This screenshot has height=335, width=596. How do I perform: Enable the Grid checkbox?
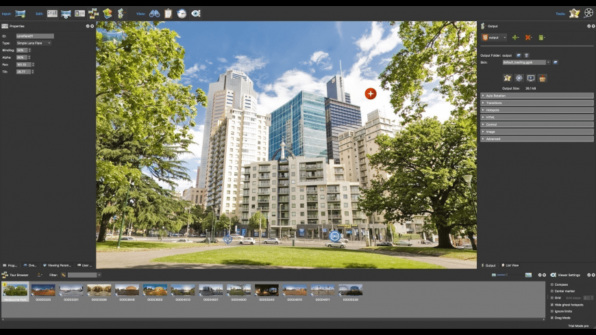click(552, 298)
